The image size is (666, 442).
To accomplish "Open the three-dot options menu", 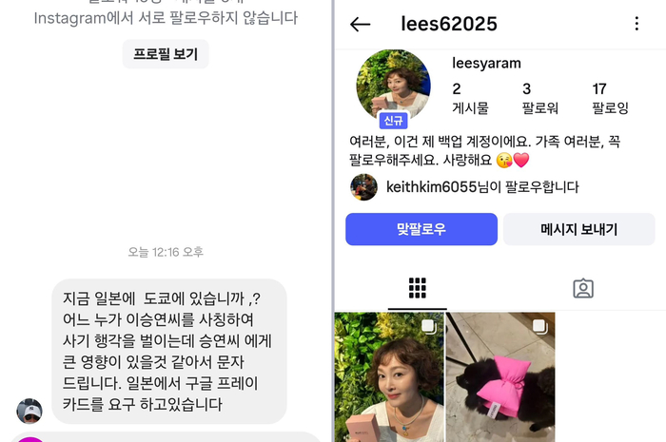I will [637, 24].
